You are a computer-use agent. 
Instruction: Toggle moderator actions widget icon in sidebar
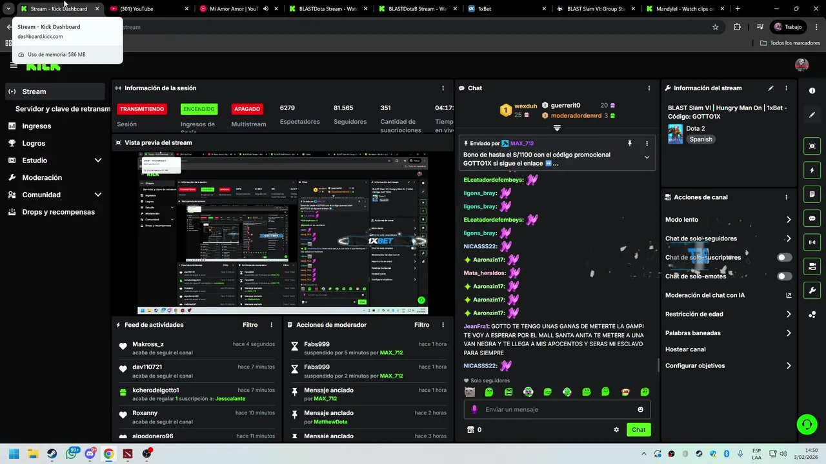pyautogui.click(x=812, y=266)
